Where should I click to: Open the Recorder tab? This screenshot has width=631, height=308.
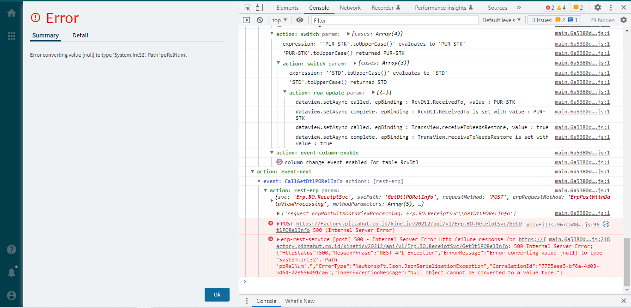[x=386, y=7]
